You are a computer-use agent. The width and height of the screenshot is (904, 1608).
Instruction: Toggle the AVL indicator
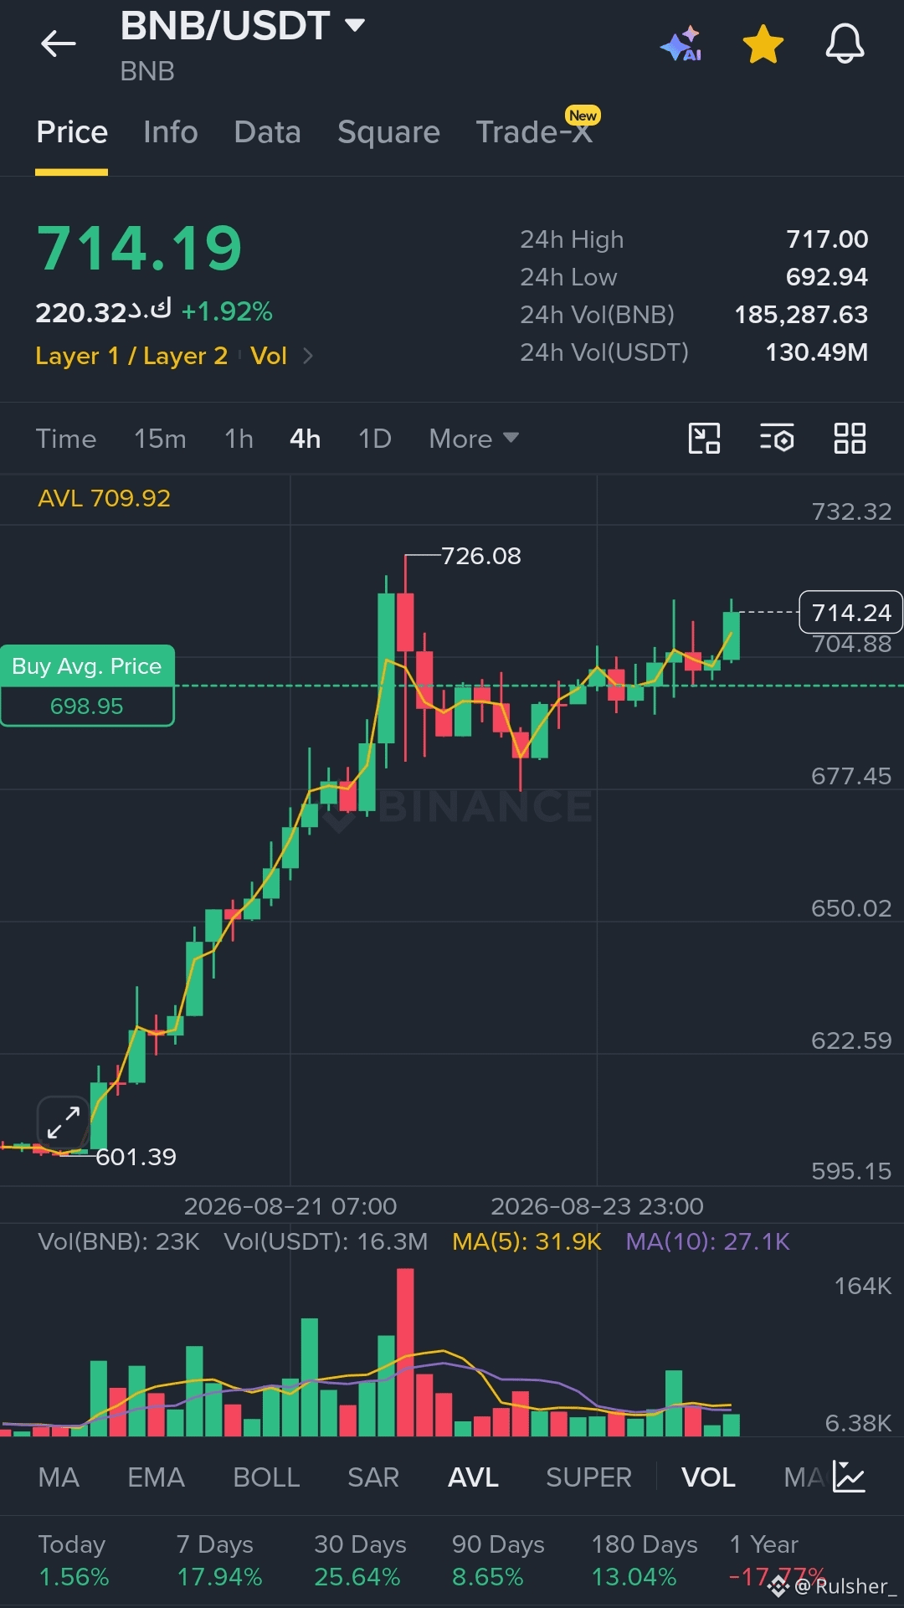[x=473, y=1477]
